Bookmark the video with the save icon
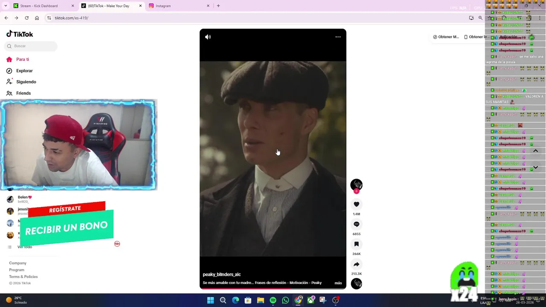 tap(356, 244)
